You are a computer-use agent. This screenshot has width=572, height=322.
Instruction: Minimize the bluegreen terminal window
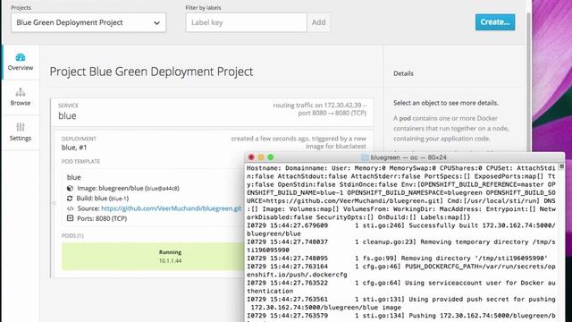tap(261, 157)
